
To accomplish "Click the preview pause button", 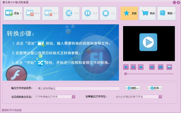I will point(133,67).
